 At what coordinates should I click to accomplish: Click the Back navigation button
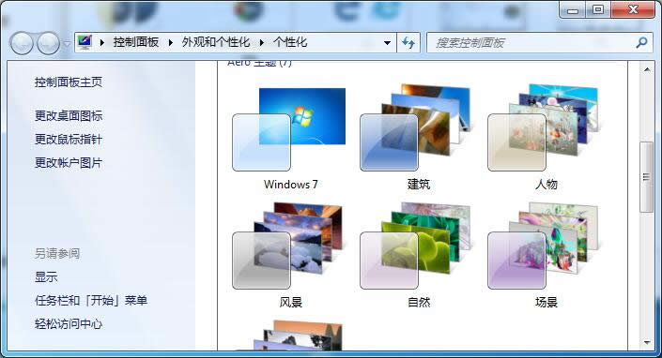pos(22,43)
